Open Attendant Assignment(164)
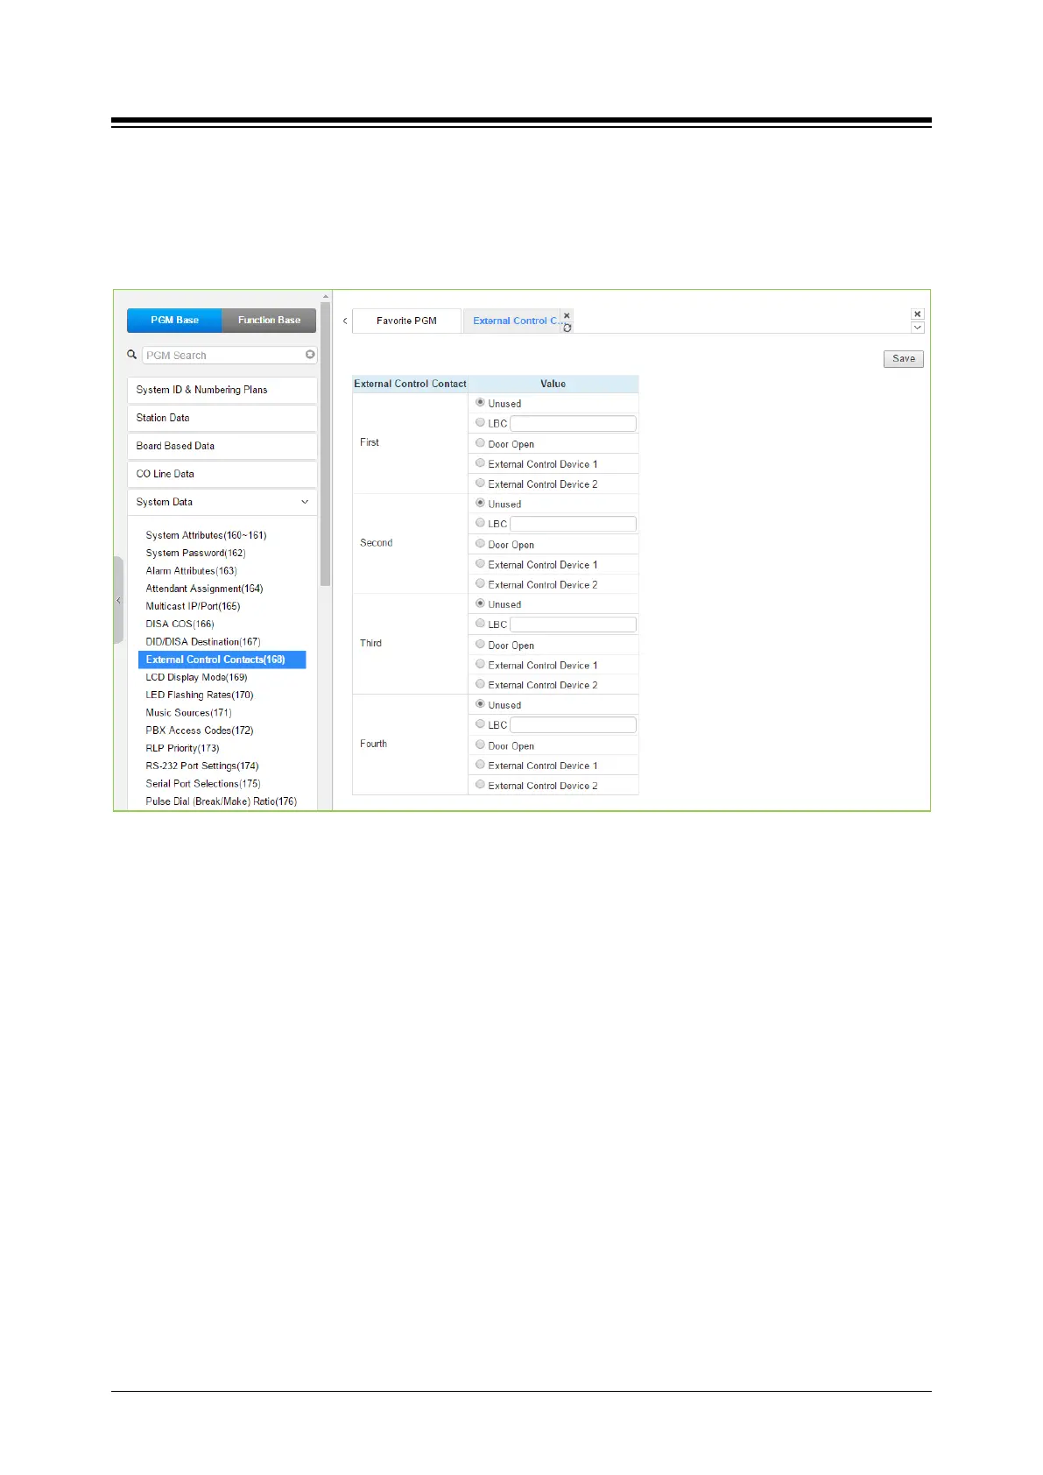 204,589
